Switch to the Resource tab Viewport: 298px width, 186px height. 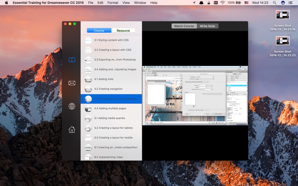click(123, 31)
